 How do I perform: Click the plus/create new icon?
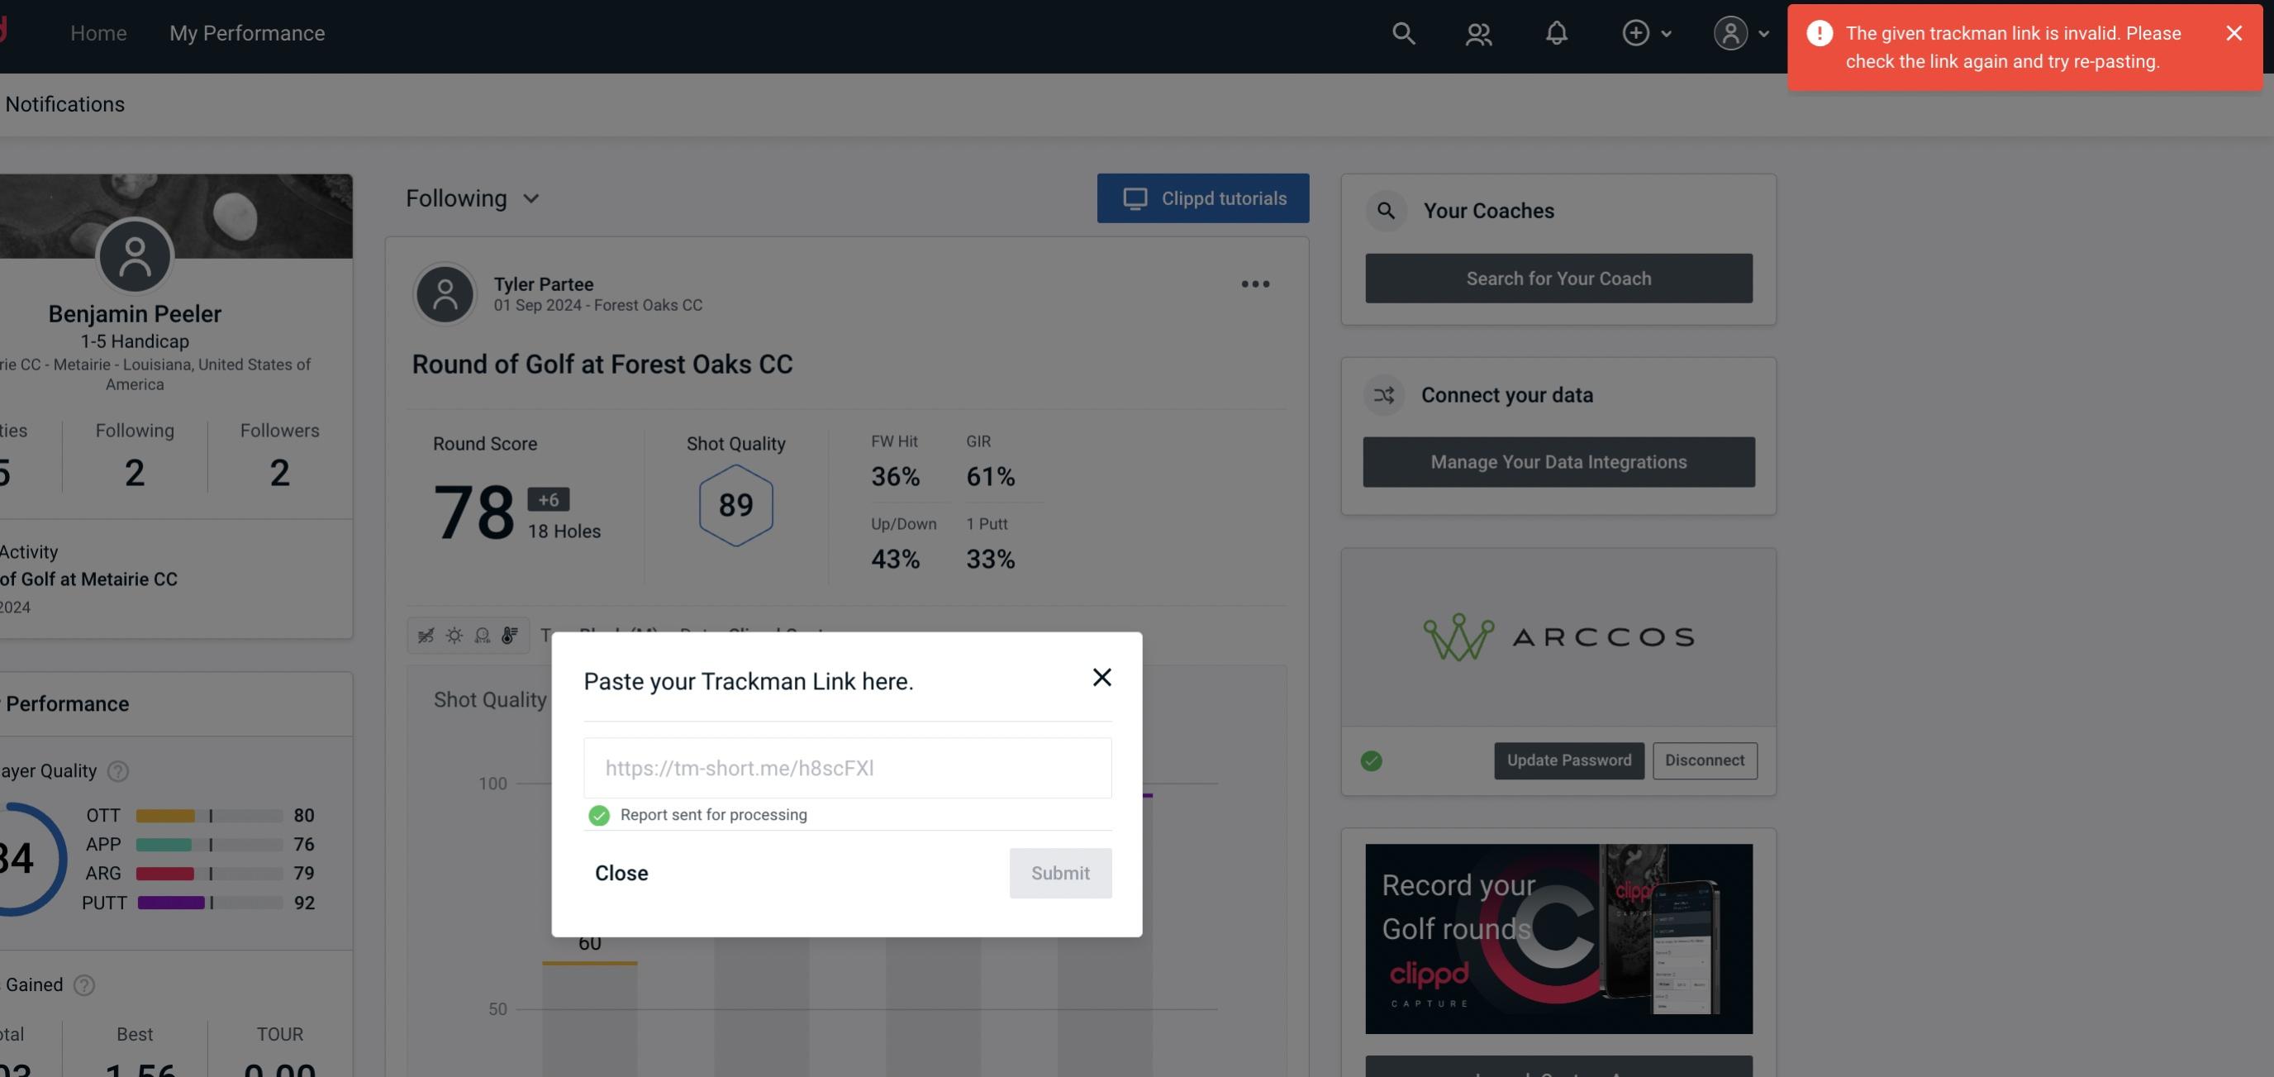1636,32
